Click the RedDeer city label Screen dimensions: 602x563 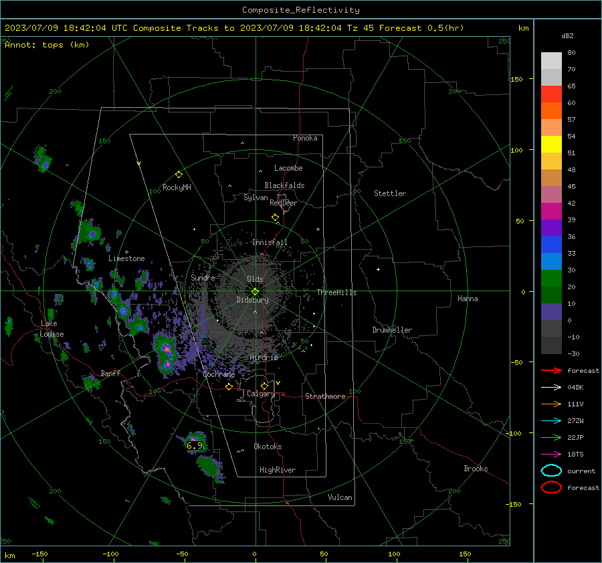(x=284, y=203)
